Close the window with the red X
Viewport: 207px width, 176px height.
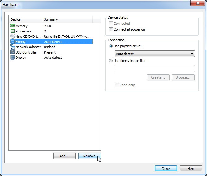click(x=197, y=3)
